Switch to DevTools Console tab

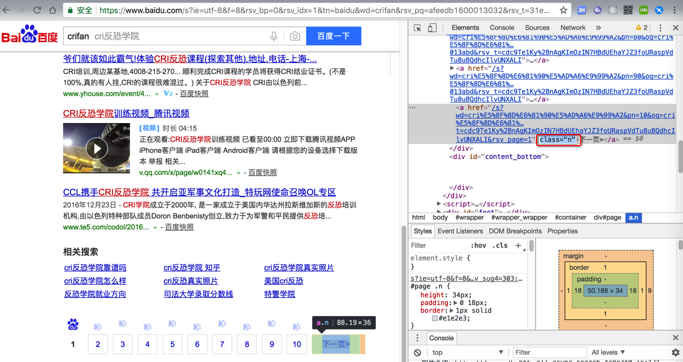502,28
